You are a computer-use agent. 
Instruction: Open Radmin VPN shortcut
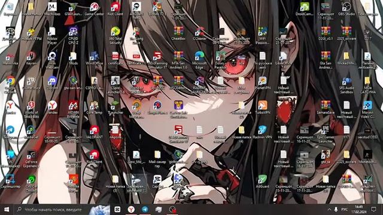(x=263, y=132)
